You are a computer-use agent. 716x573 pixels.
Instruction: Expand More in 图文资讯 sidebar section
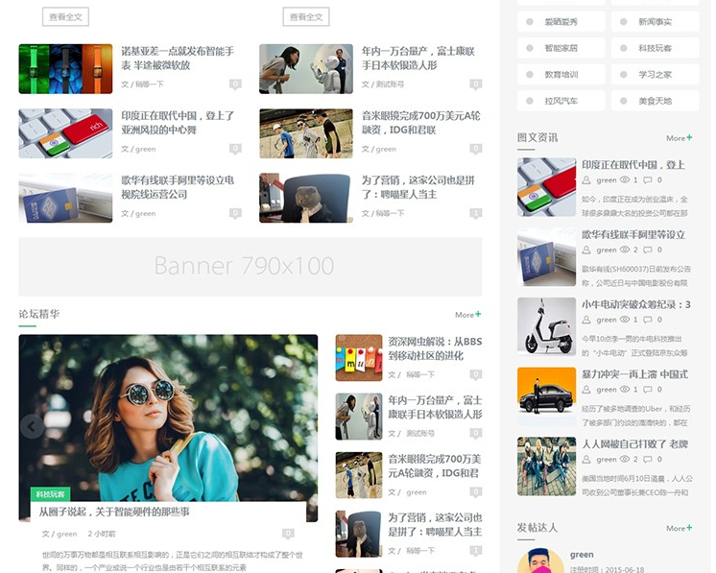679,138
